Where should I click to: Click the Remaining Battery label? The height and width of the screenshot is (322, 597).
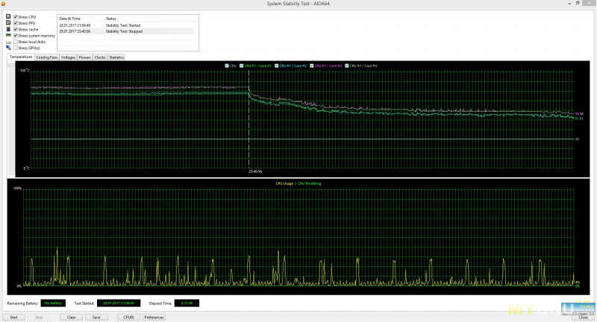[22, 303]
